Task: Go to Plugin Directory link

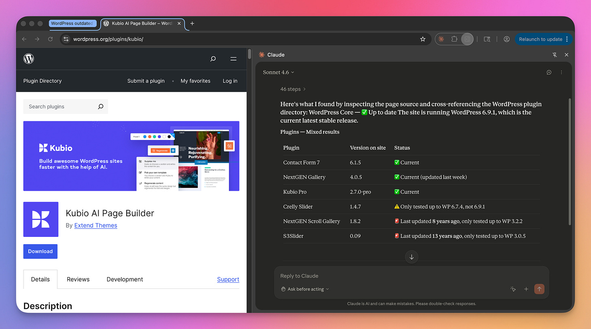Action: point(43,81)
